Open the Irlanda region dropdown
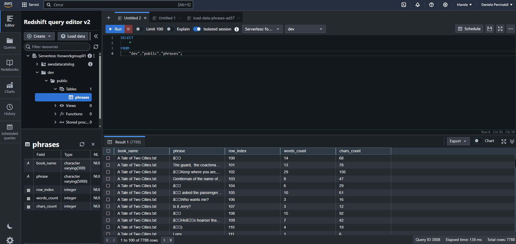516x244 pixels. [464, 5]
